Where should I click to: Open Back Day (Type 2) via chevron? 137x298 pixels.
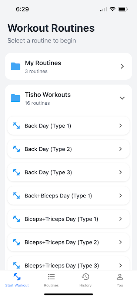[121, 149]
